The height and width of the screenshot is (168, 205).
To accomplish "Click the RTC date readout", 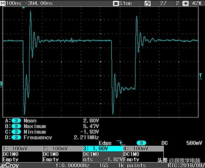I will tap(186, 165).
